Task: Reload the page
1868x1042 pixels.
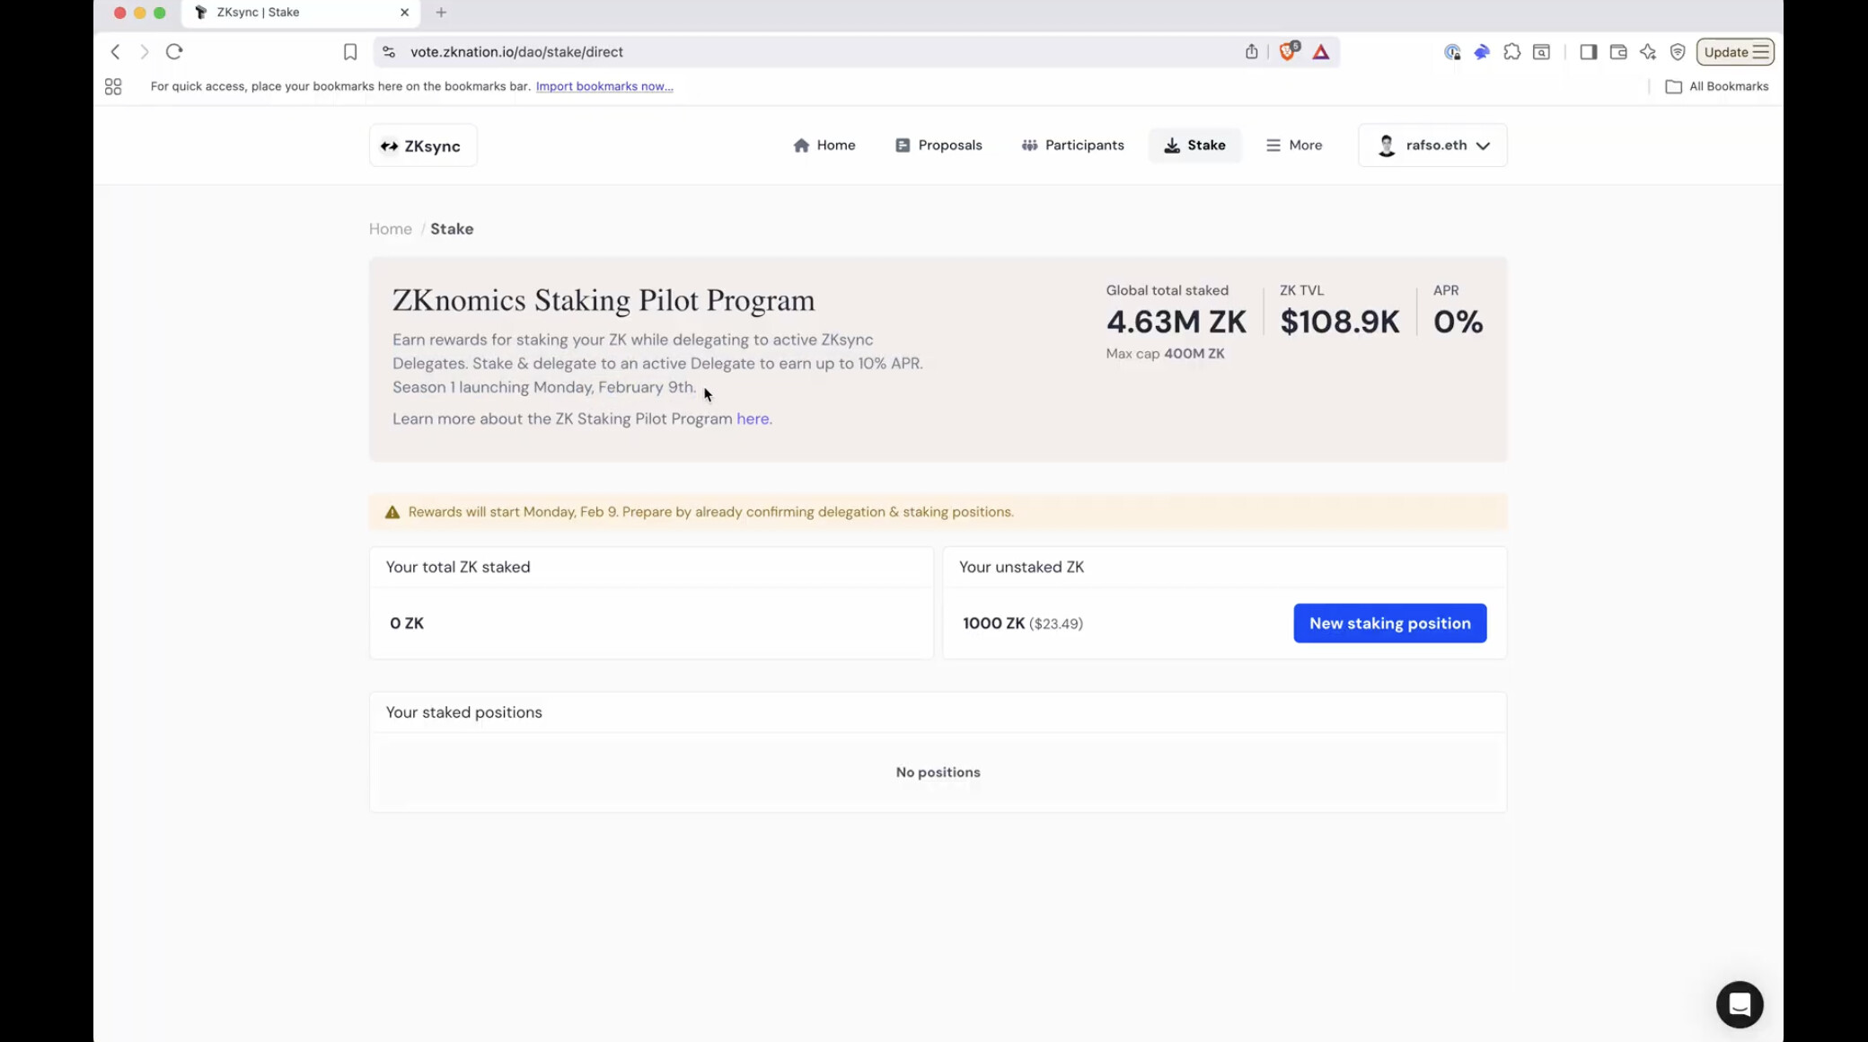Action: pyautogui.click(x=174, y=51)
